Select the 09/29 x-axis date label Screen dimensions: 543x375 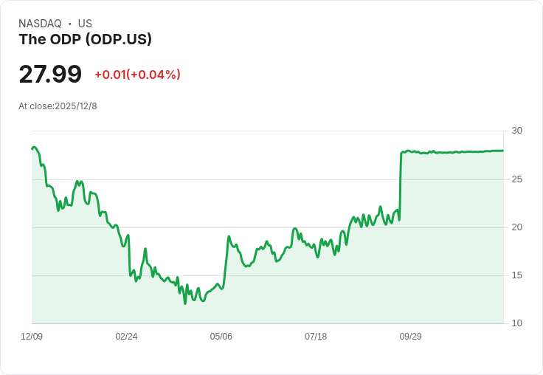tap(411, 336)
